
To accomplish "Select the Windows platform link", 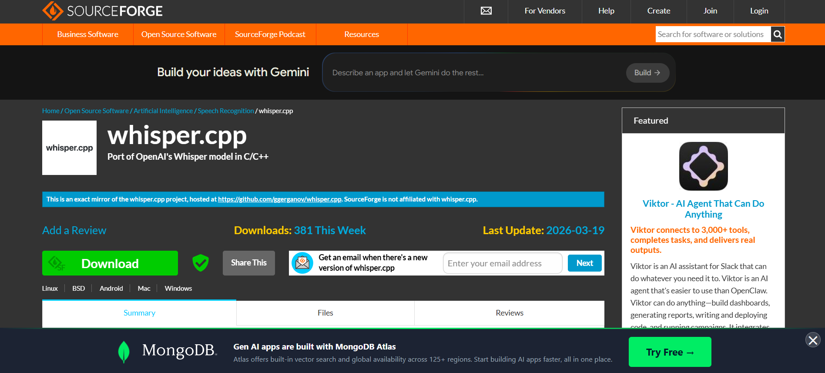I will tap(178, 289).
